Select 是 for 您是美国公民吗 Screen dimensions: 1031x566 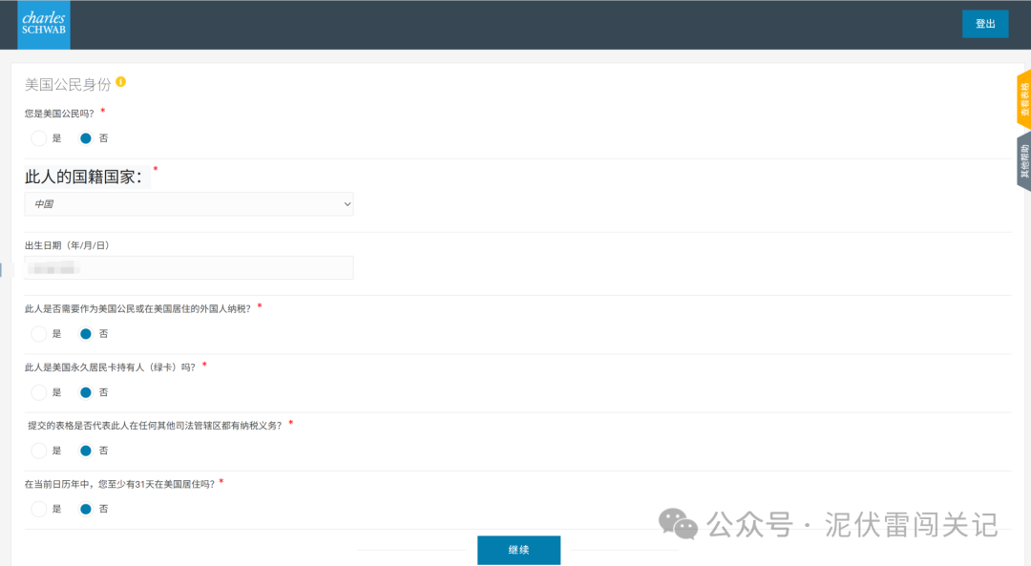tap(39, 138)
